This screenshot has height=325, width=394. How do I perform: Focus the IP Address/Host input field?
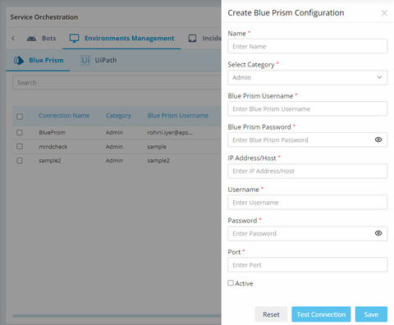coord(308,172)
